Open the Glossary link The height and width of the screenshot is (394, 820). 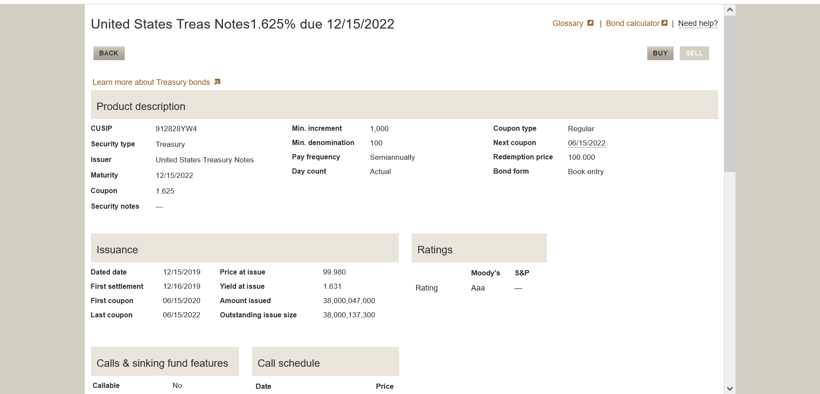click(x=568, y=23)
